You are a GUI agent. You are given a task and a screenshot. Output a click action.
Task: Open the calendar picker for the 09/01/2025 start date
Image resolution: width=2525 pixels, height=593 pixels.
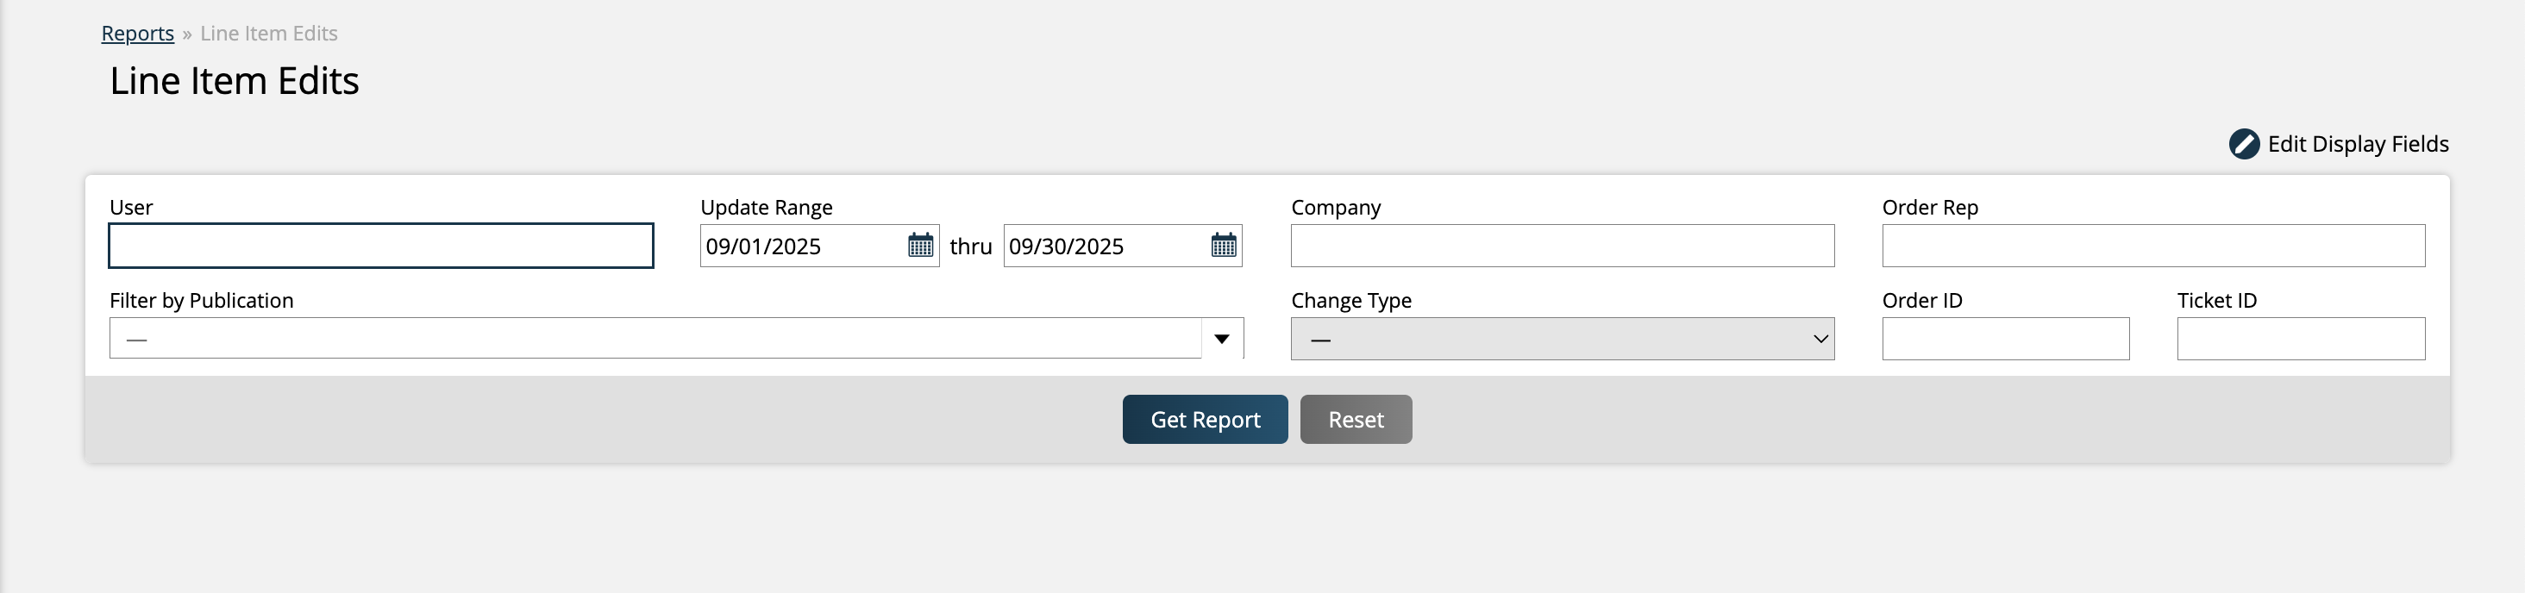pos(919,245)
